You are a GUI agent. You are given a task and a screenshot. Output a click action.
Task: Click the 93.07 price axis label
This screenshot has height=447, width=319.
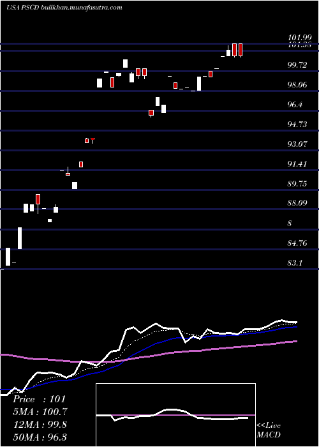pos(297,144)
